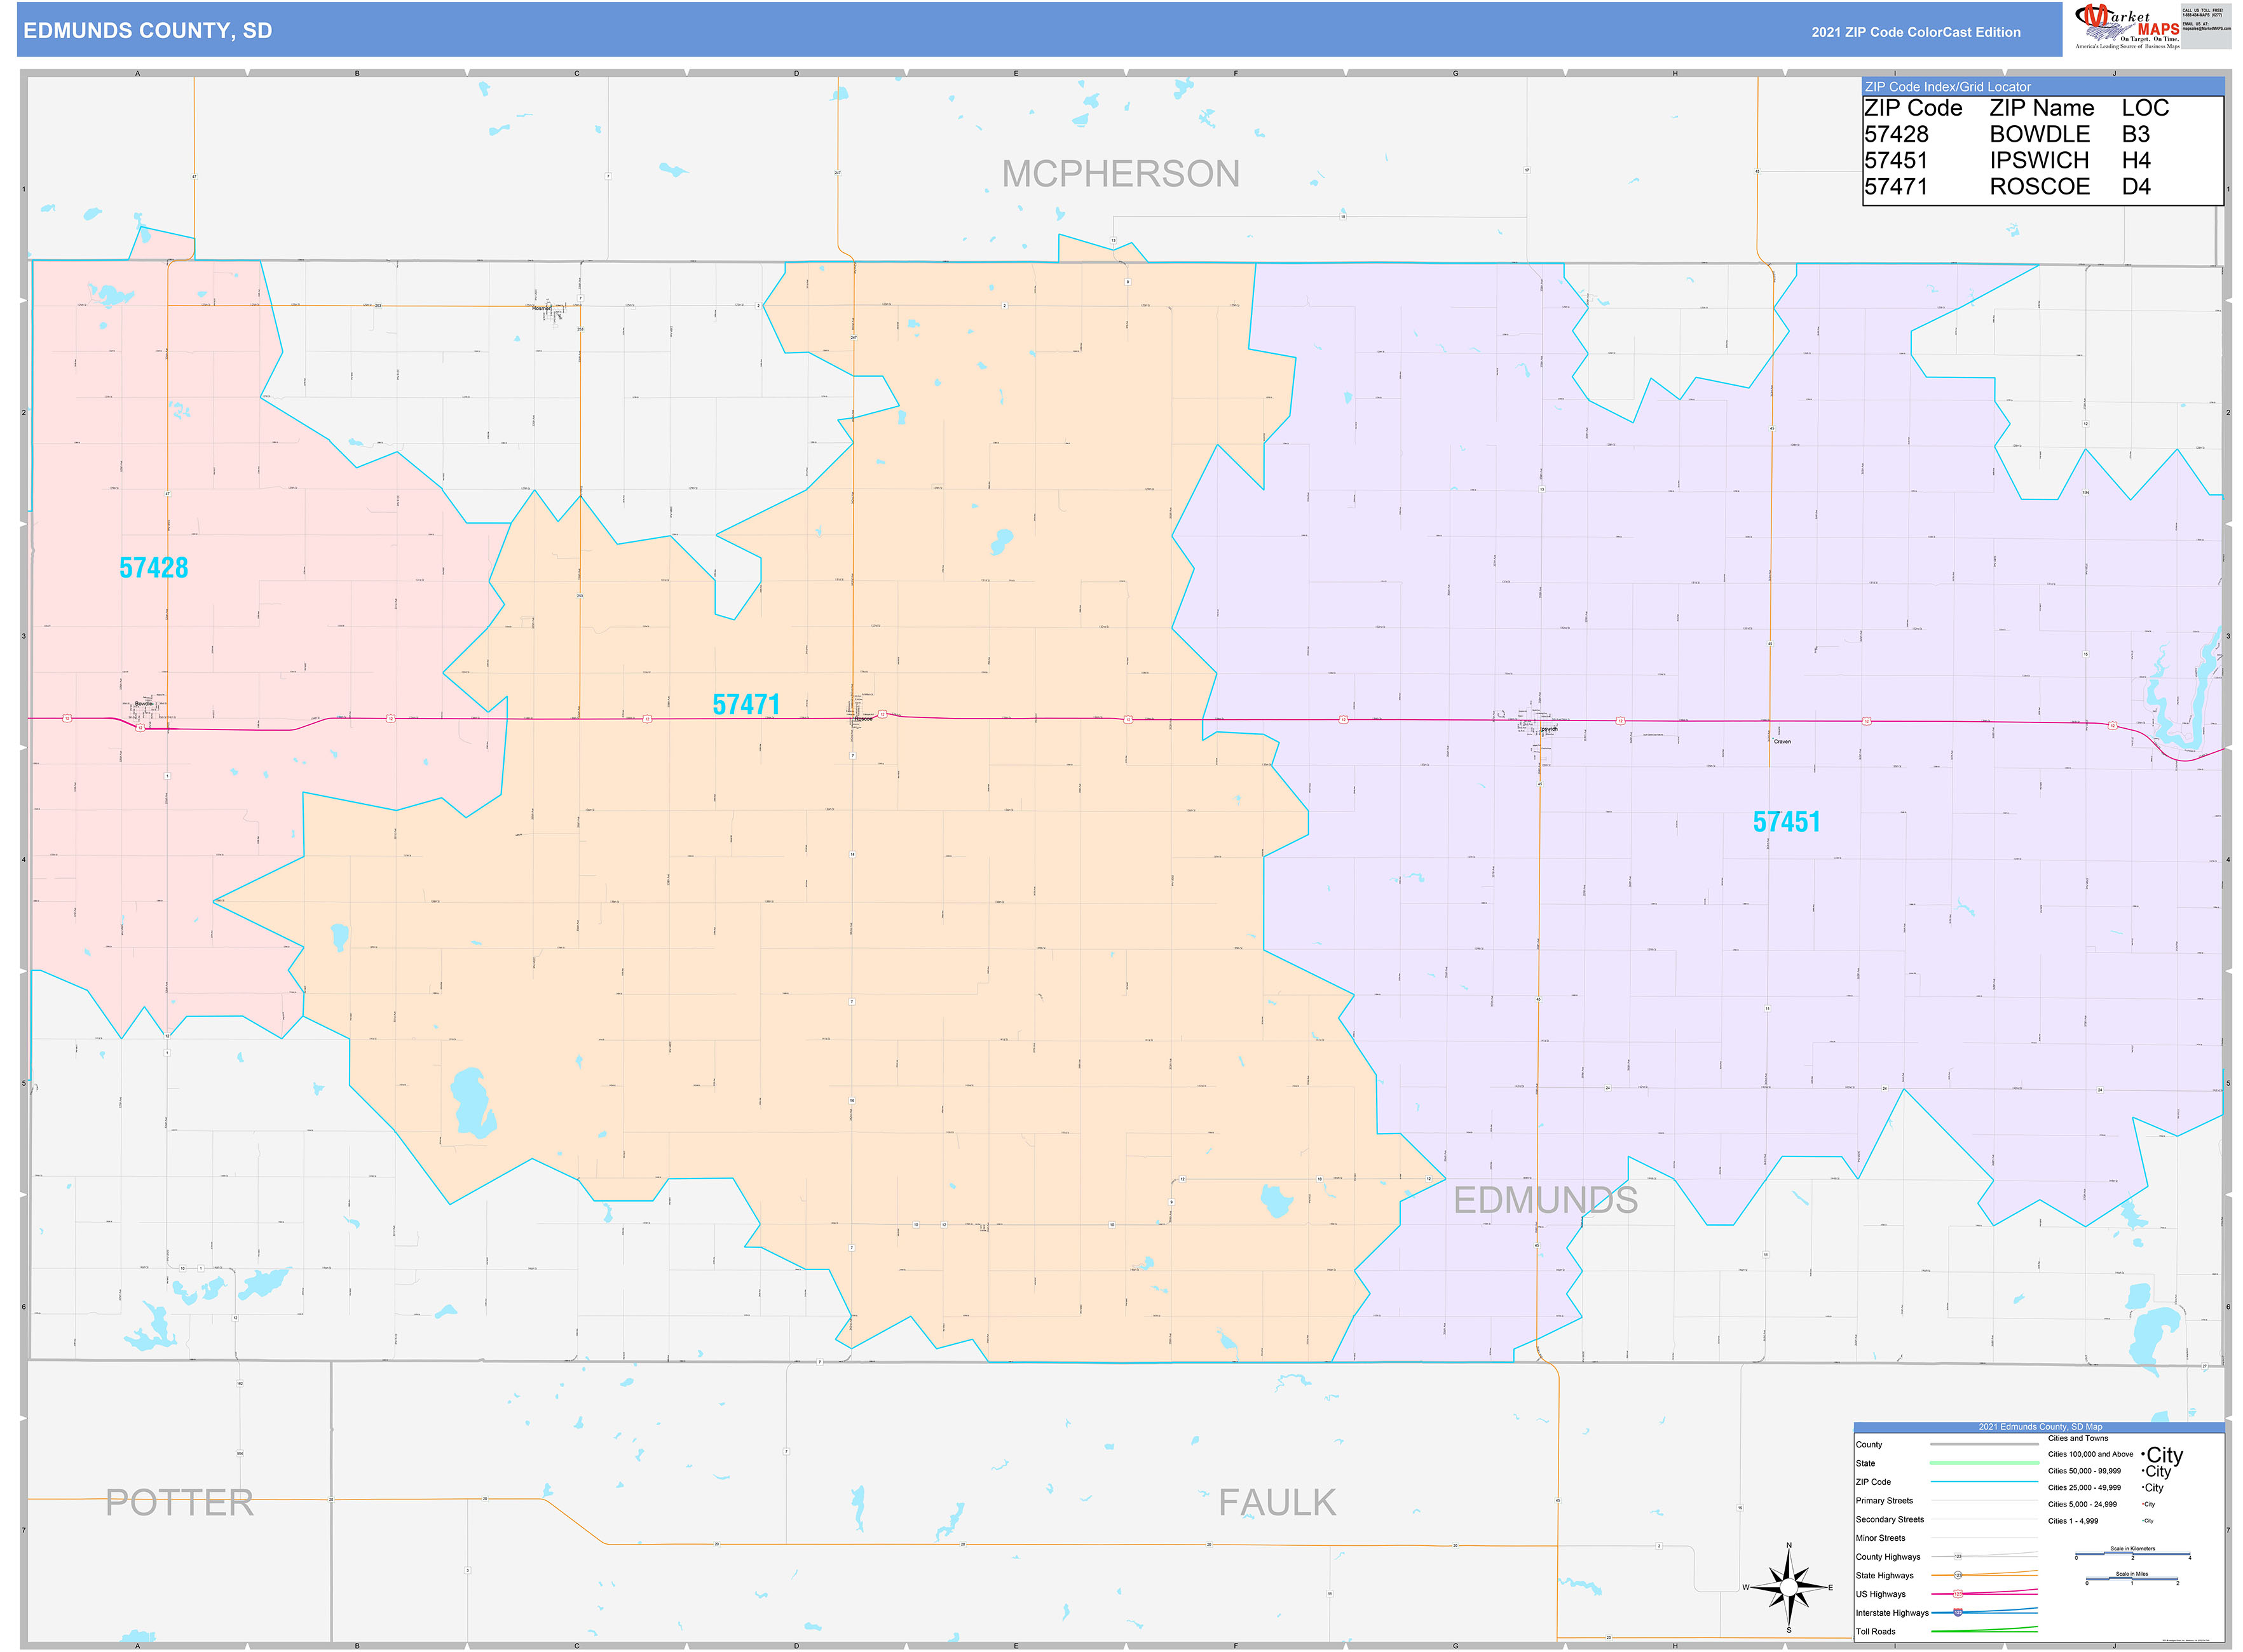Click the Minor Streets legend entry
Viewport: 2243px width, 1652px height.
pos(1881,1538)
